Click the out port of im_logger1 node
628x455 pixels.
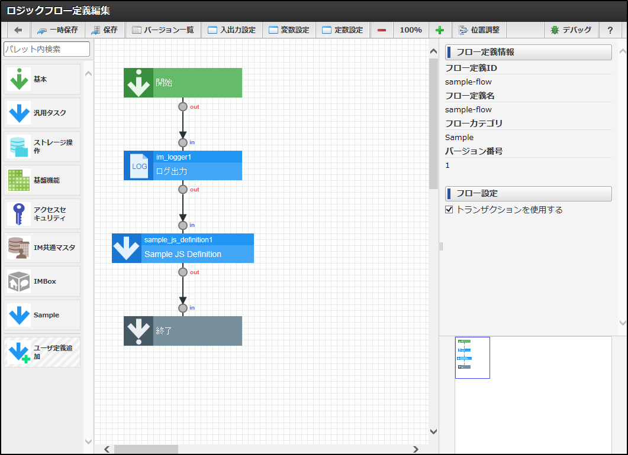coord(183,190)
